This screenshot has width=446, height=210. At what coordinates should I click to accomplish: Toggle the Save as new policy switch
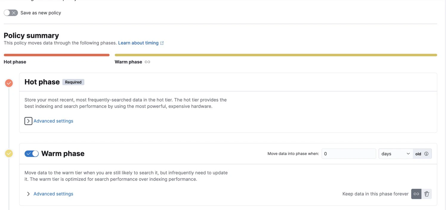point(11,13)
